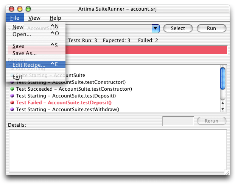Click the purple icon beside Test Starting testDeposit

12,96
